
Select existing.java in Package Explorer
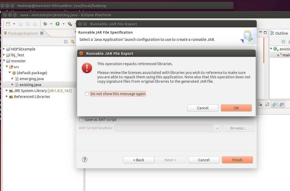click(30, 85)
